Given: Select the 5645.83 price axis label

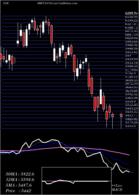Looking at the screenshot, I should [x=131, y=87].
